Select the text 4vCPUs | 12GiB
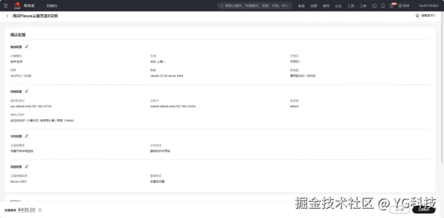 pyautogui.click(x=21, y=76)
